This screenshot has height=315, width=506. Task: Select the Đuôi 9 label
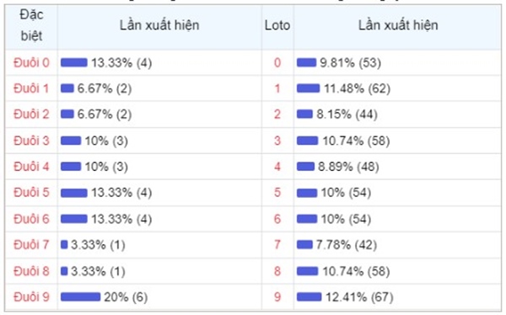coord(31,297)
